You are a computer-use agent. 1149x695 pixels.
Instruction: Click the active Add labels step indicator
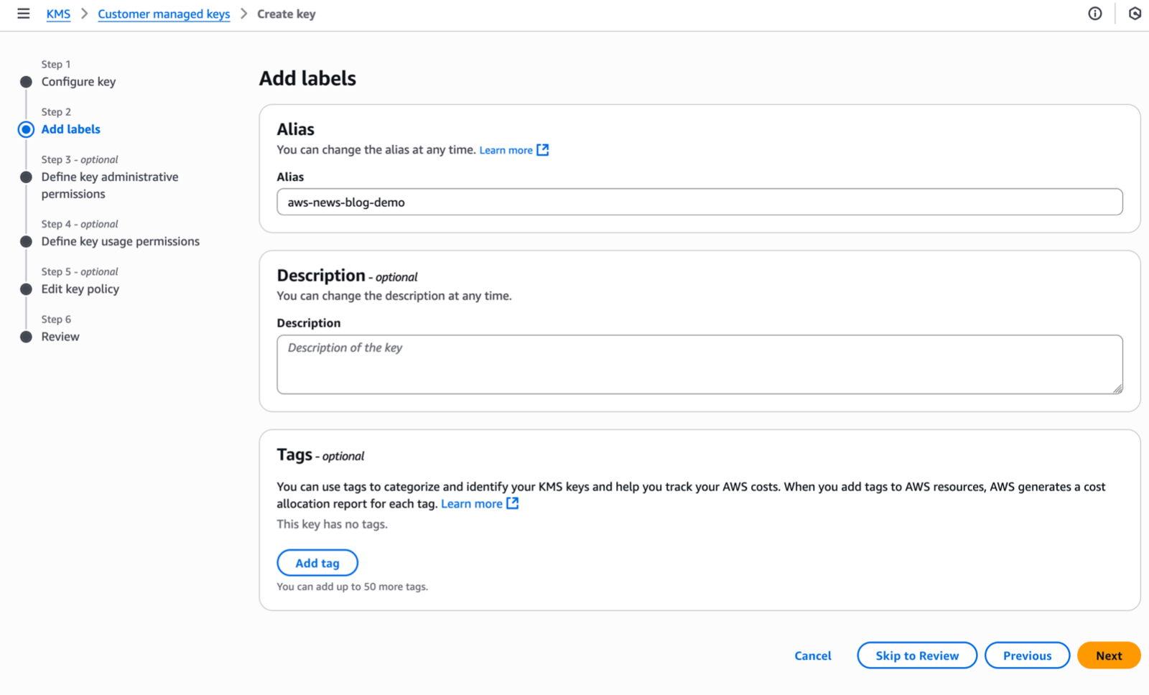[x=27, y=129]
